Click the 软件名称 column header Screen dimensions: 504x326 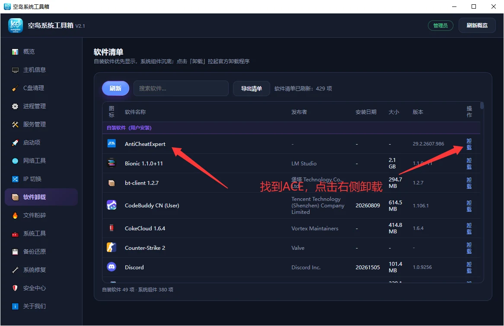click(135, 112)
